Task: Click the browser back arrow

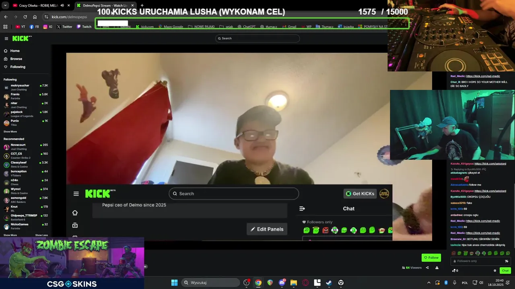Action: (6, 17)
